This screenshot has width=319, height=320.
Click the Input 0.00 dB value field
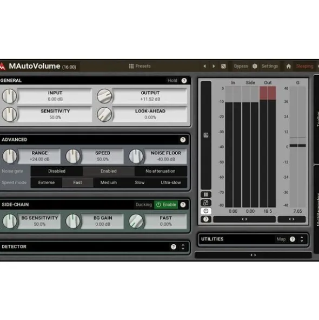click(x=55, y=96)
